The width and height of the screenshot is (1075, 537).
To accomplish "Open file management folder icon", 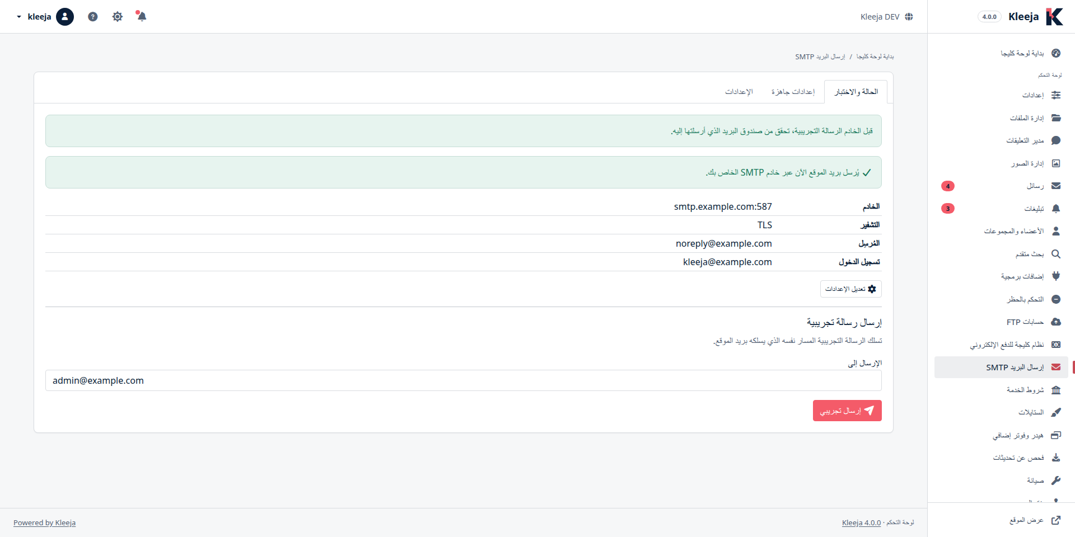I will (x=1056, y=118).
